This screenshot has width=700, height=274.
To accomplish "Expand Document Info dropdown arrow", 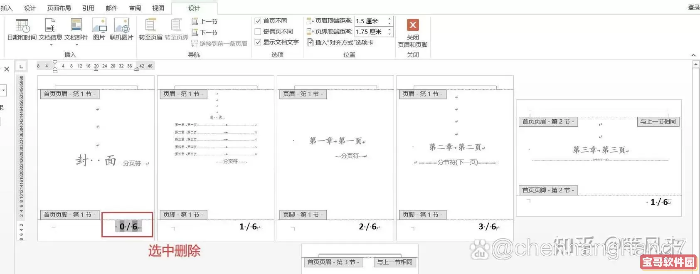I will point(50,45).
